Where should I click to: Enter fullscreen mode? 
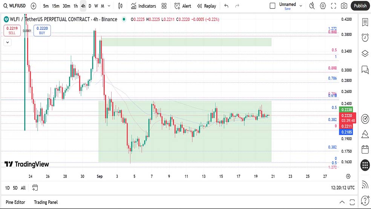(x=334, y=6)
